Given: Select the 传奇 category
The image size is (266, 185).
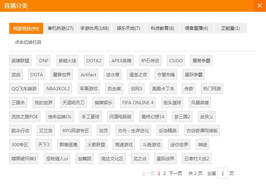Looking at the screenshot, I should coord(189,88).
